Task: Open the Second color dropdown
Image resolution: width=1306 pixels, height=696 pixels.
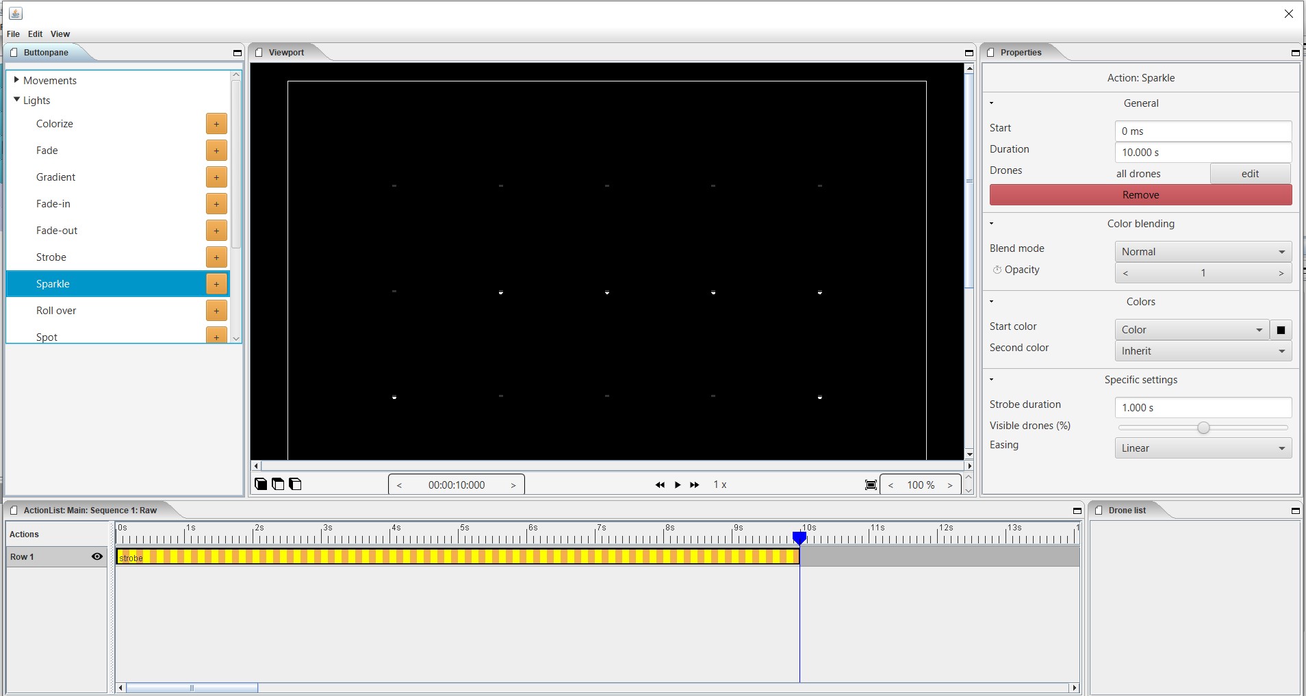Action: [x=1203, y=351]
